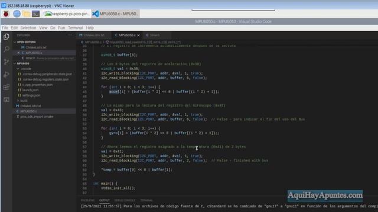Open the Edit menu
Screen dimensions: 378x212
14,28
